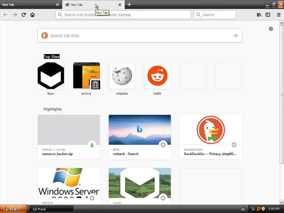Open a new tab with the plus button
Viewport: 284px width, 213px height.
(x=129, y=4)
